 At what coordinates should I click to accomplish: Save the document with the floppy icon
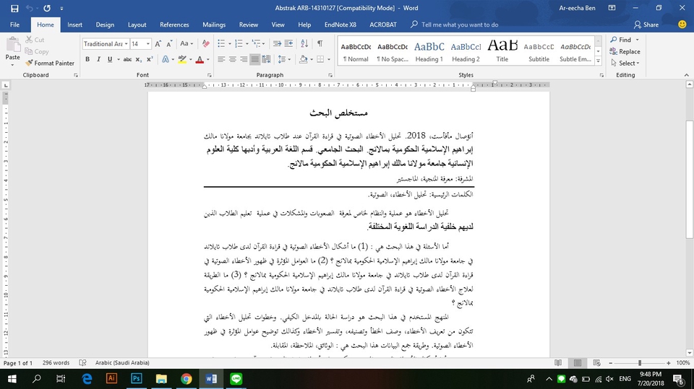tap(14, 8)
